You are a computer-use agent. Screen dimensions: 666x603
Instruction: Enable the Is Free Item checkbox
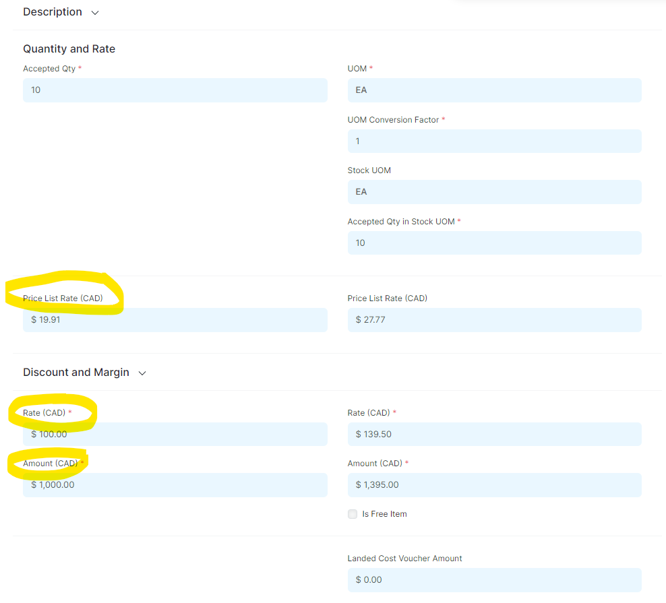coord(352,513)
